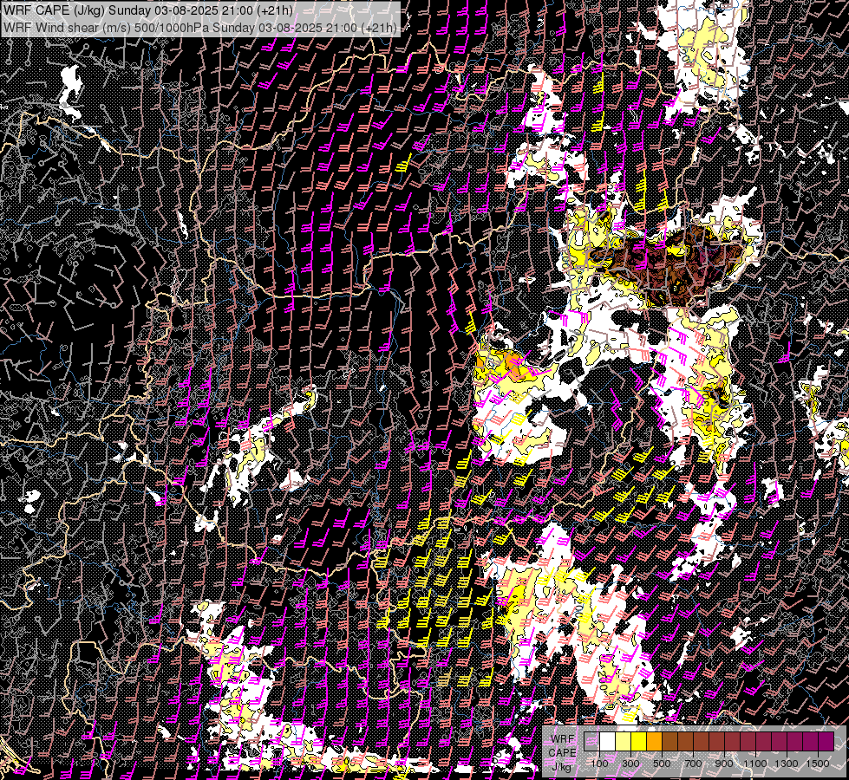Select the orange legend swatch

[x=654, y=741]
